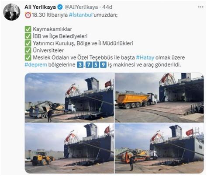The width and height of the screenshot is (207, 176).
Task: Click the blue digit 9 emoji
Action: click(x=103, y=65)
